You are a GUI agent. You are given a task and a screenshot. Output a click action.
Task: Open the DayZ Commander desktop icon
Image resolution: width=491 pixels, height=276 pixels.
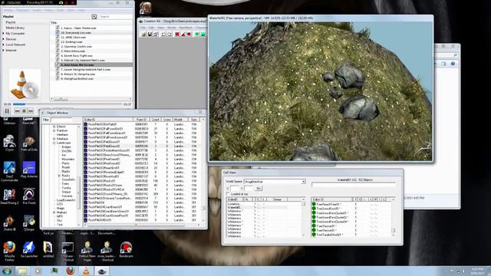[9, 172]
